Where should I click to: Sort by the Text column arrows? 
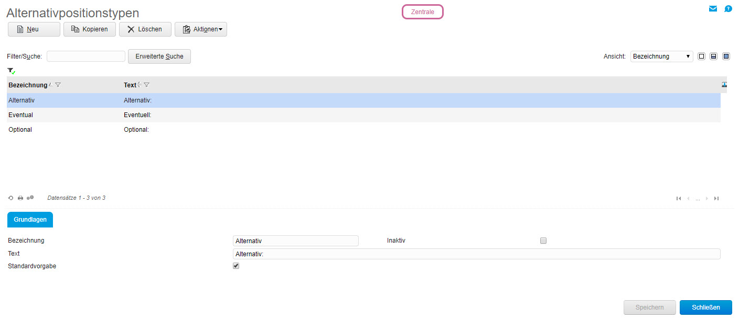(140, 85)
